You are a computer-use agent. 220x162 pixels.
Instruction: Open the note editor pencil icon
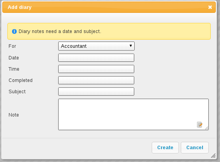click(200, 124)
